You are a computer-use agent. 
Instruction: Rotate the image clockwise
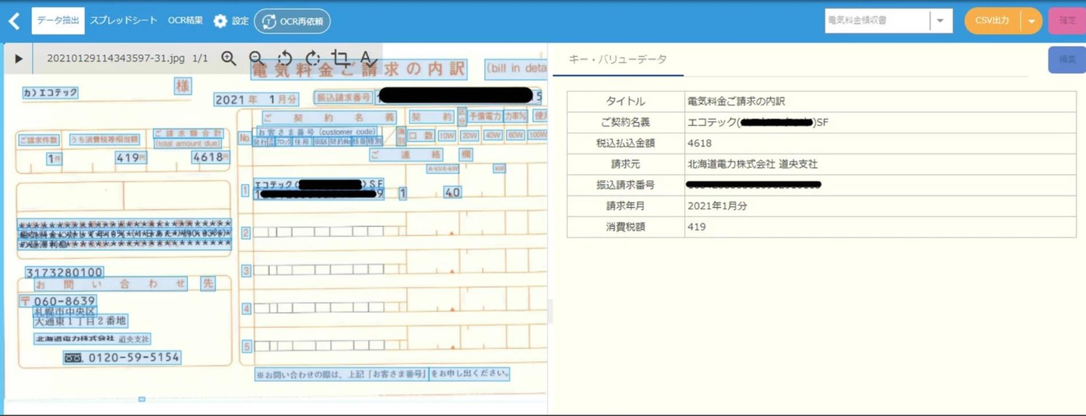pos(312,59)
